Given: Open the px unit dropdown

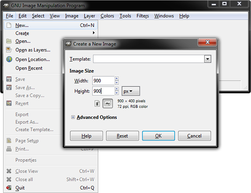Looking at the screenshot, I should (131, 91).
